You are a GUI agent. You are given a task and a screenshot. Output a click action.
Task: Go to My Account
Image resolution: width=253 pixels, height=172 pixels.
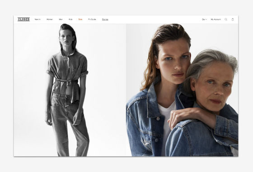[x=216, y=19]
